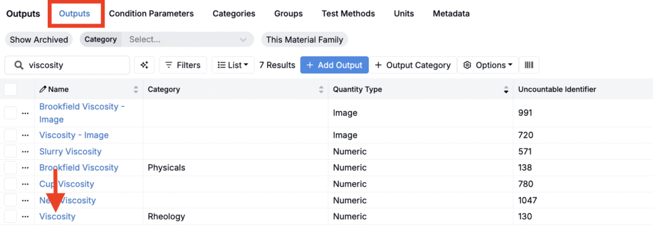
Task: Open row menu dots for Cup Viscosity
Action: (25, 183)
